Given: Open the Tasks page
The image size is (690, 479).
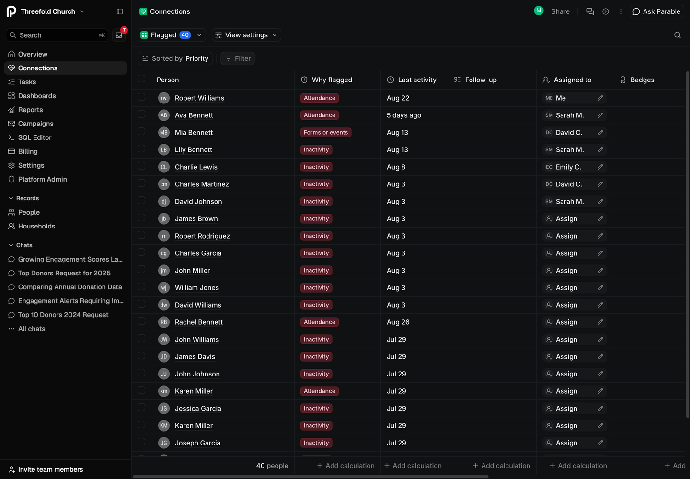Looking at the screenshot, I should click(66, 82).
